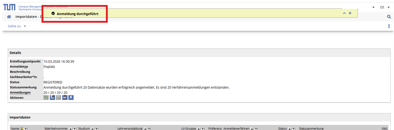
Task: Close the Anmeldung durchgeführt notification
Action: tap(350, 13)
